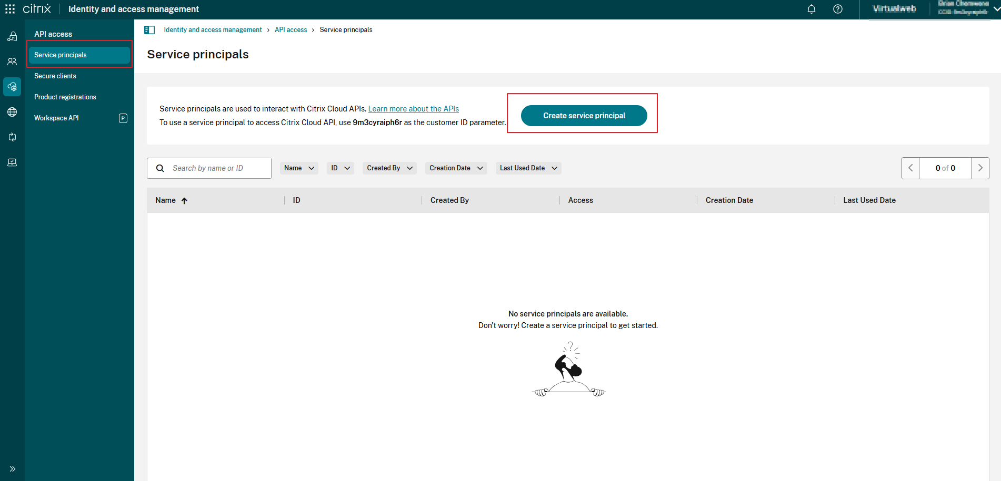
Task: Open Learn more about the APIs link
Action: point(414,109)
